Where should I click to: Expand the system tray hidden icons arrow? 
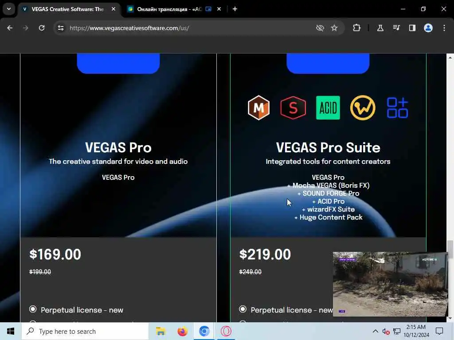coord(375,331)
